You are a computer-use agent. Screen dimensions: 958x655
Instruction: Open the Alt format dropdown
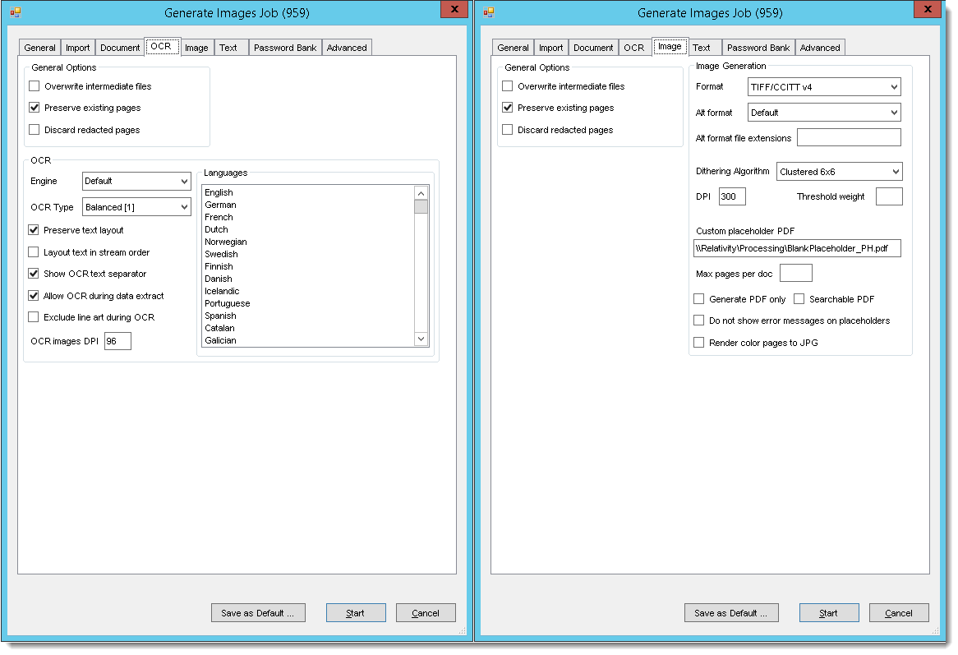point(824,113)
